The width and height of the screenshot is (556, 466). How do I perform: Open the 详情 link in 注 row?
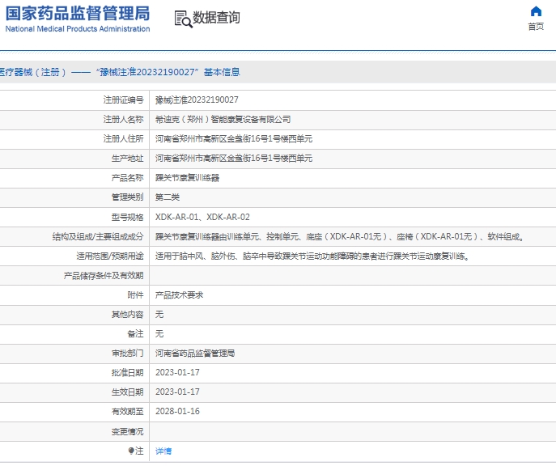[x=163, y=451]
